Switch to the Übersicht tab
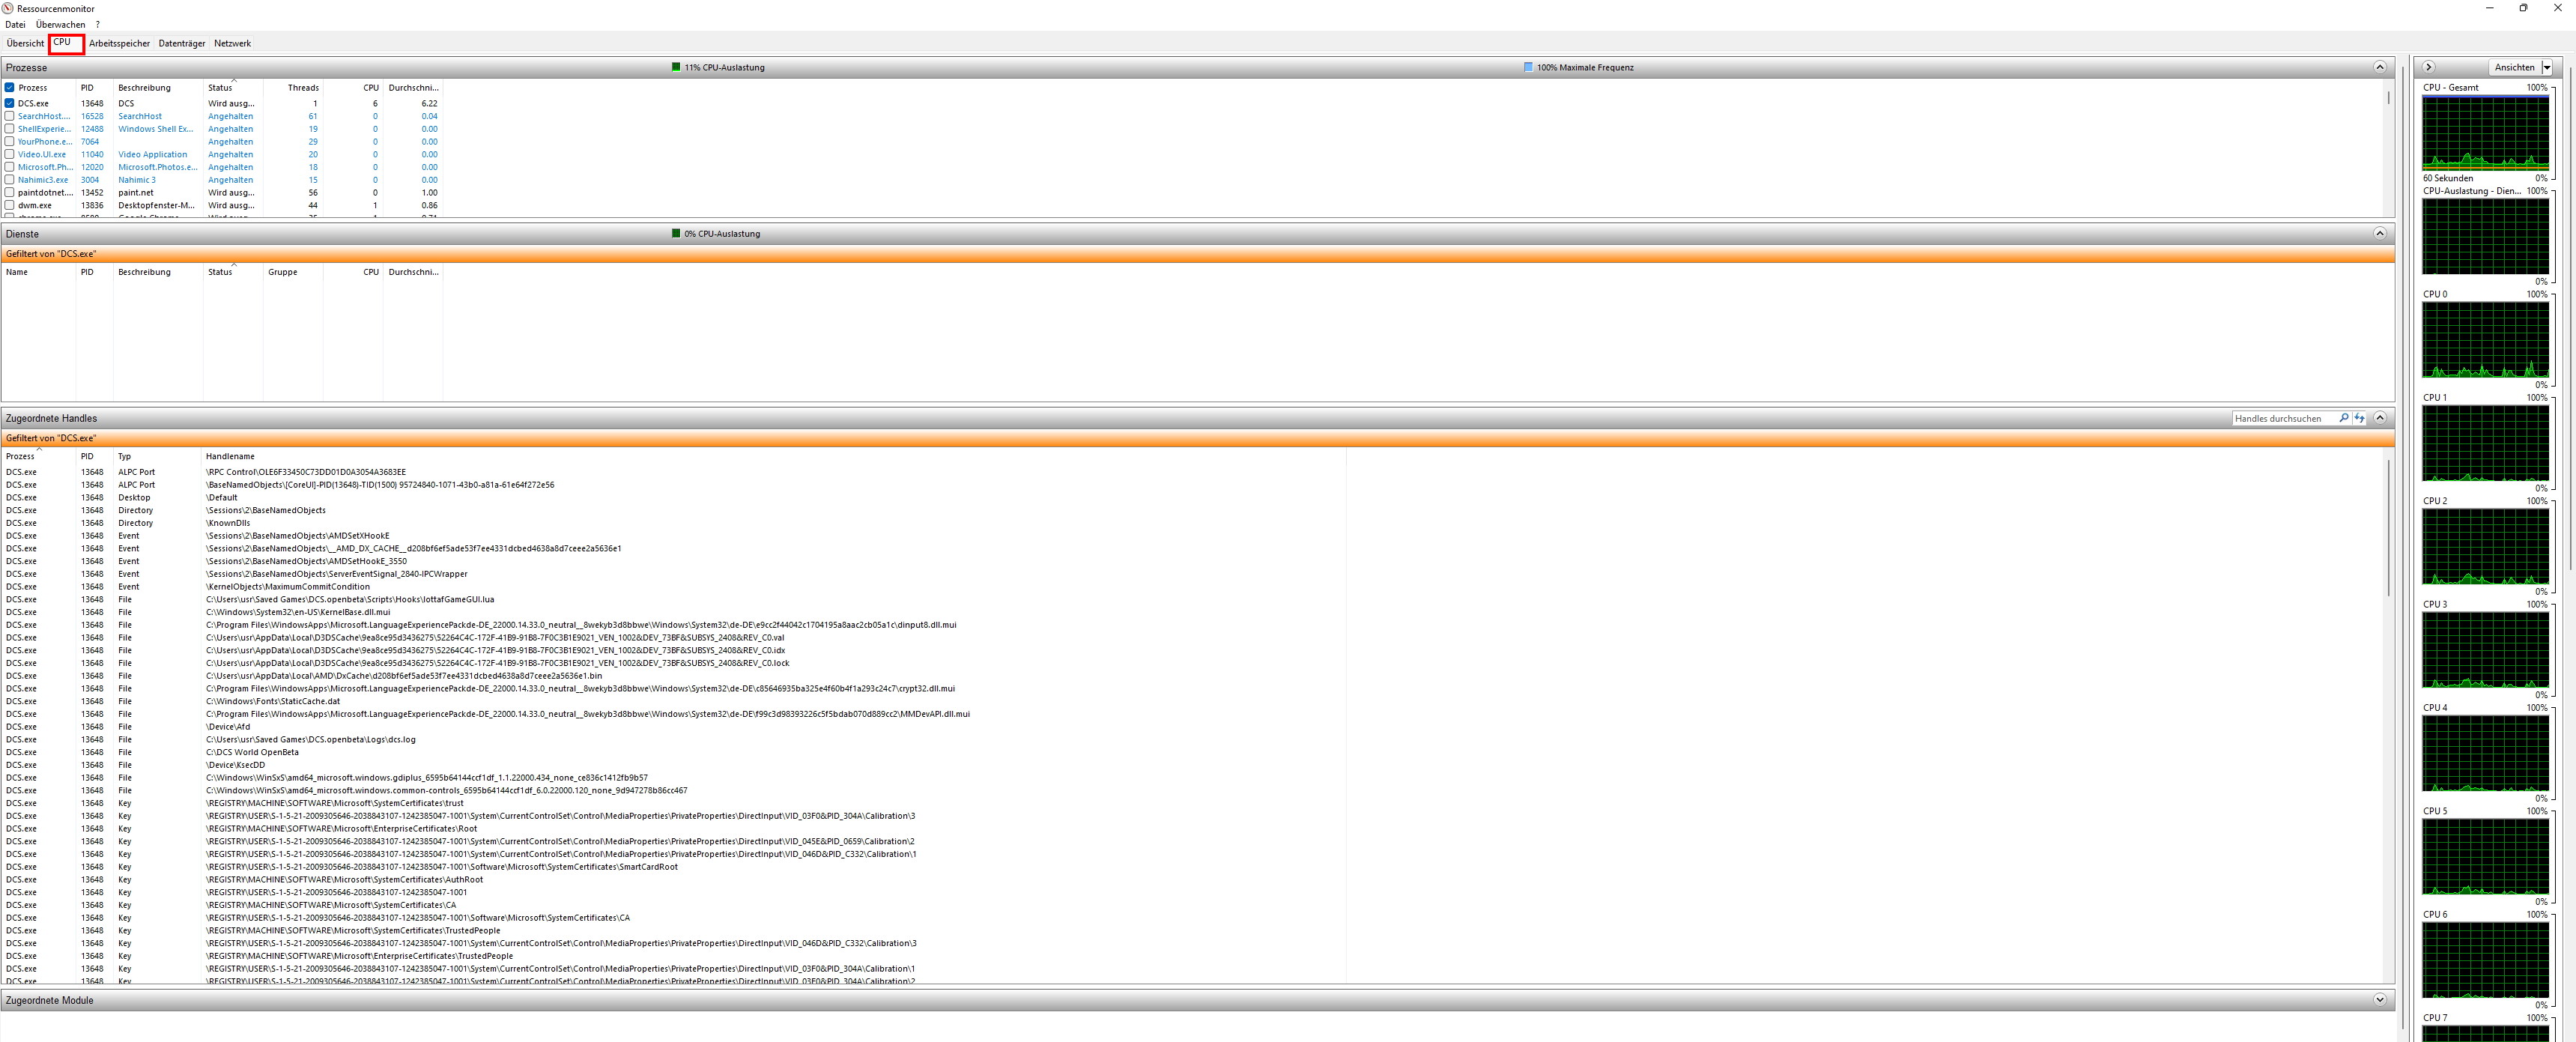 pyautogui.click(x=25, y=43)
